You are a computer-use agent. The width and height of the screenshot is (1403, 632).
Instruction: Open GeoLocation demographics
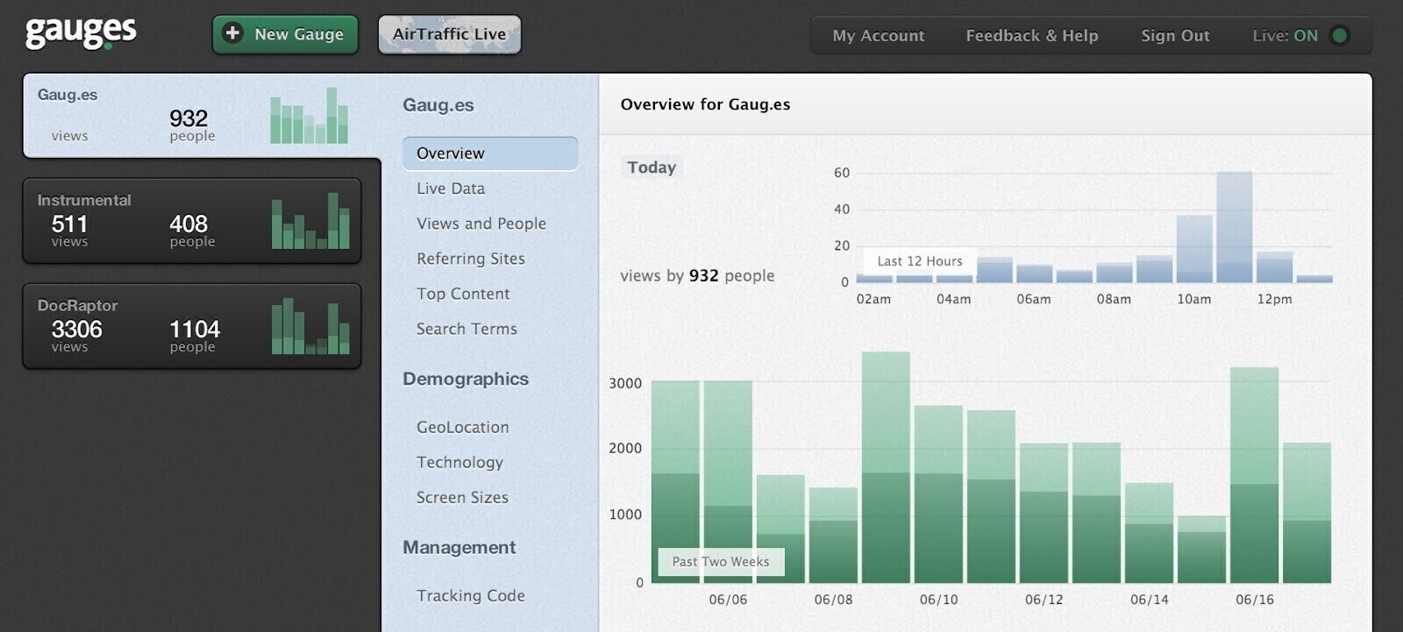coord(463,427)
